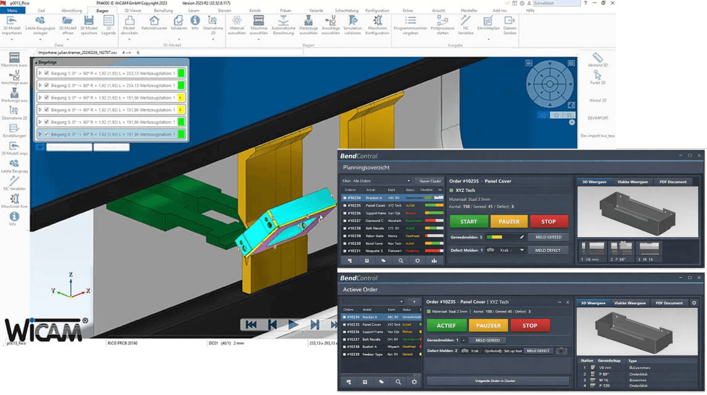Select the Material auswählen icon

[x=237, y=24]
